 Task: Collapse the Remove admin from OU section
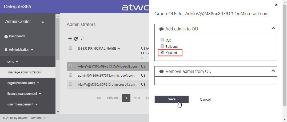click(273, 71)
